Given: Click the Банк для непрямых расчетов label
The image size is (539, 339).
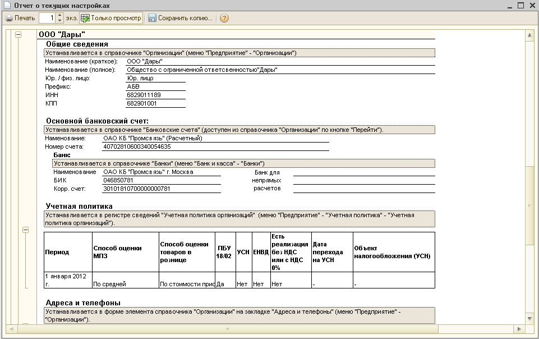Looking at the screenshot, I should pos(267,181).
